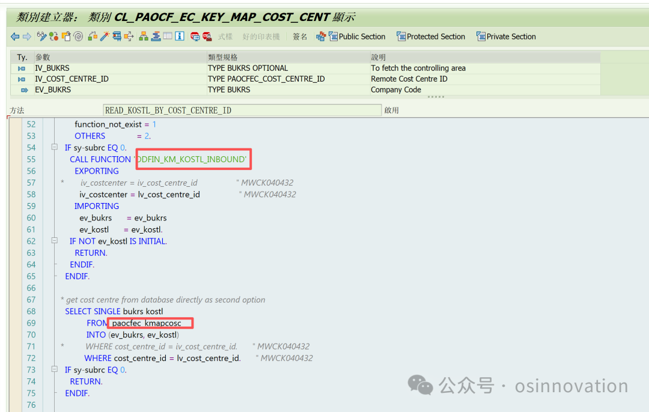Click the 類型規格 column header

tap(288, 57)
